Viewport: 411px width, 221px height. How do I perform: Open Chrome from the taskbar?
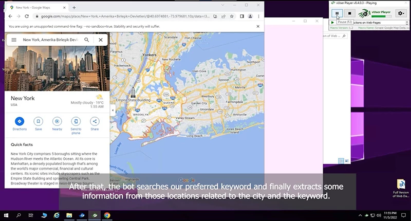(x=107, y=215)
